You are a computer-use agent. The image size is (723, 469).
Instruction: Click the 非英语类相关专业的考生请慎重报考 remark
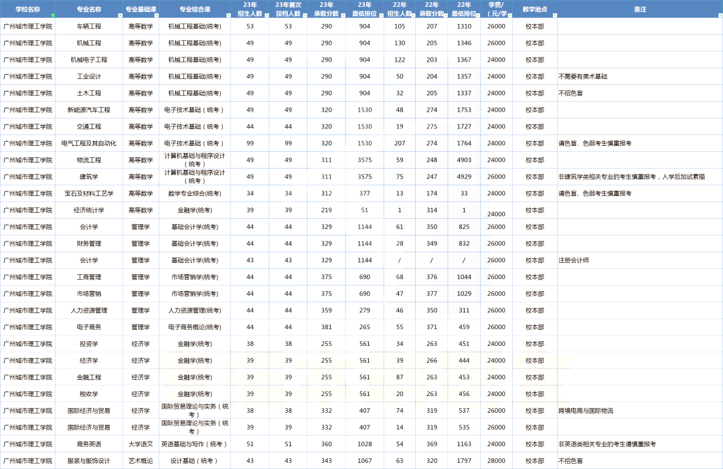click(607, 444)
